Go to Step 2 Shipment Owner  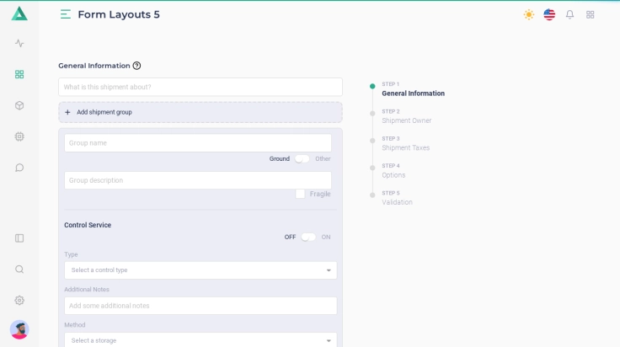coord(406,120)
